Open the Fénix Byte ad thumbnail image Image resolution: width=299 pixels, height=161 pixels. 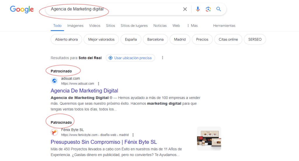[209, 139]
